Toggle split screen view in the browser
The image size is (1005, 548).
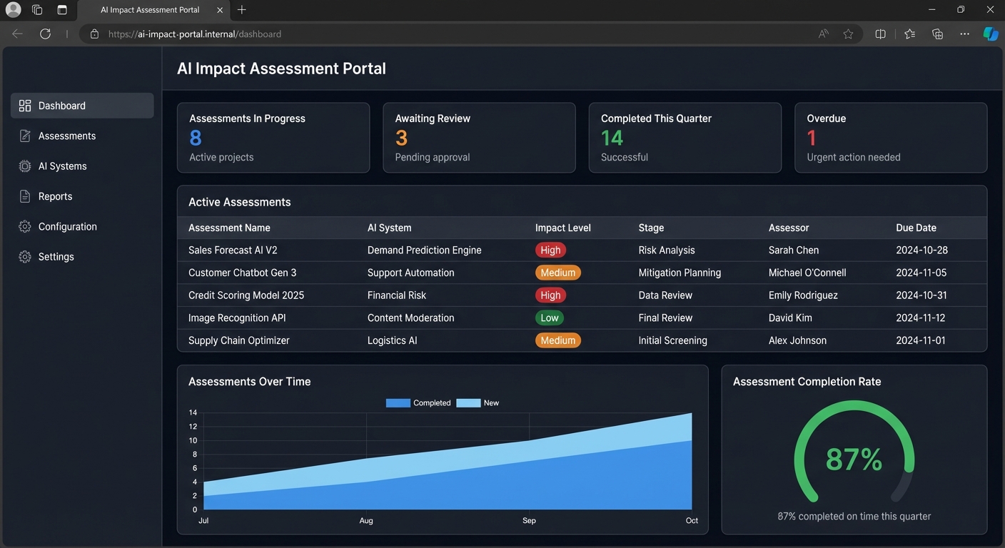click(880, 33)
